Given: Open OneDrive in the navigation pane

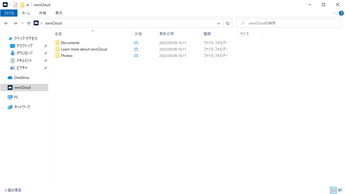Looking at the screenshot, I should pos(21,78).
